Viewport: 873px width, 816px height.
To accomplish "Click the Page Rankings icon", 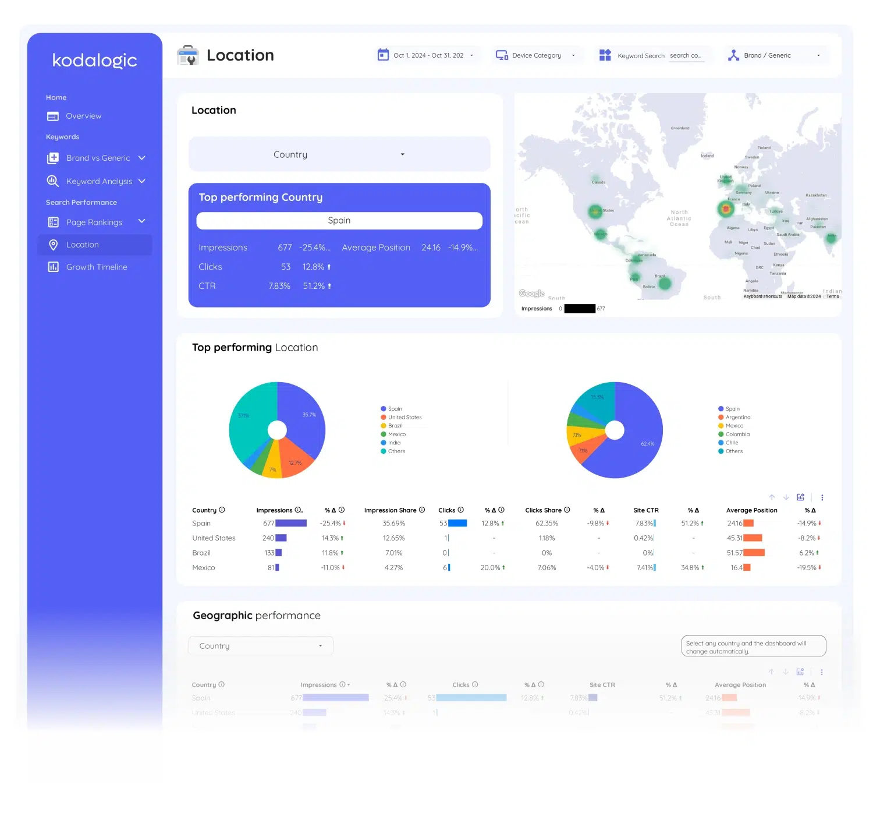I will pos(53,222).
